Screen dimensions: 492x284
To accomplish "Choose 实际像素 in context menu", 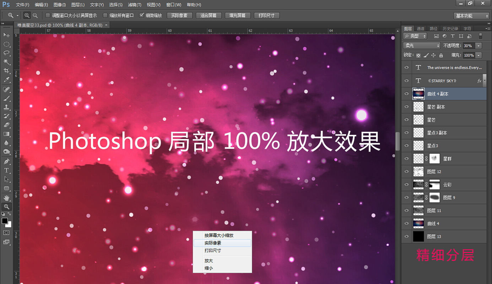I will 222,243.
